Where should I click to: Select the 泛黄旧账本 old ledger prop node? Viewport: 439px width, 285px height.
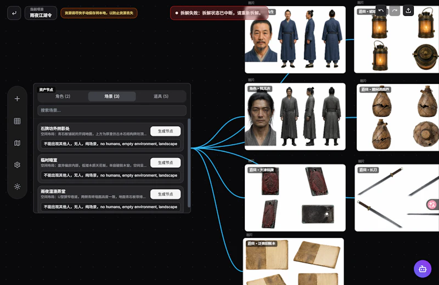click(x=294, y=261)
